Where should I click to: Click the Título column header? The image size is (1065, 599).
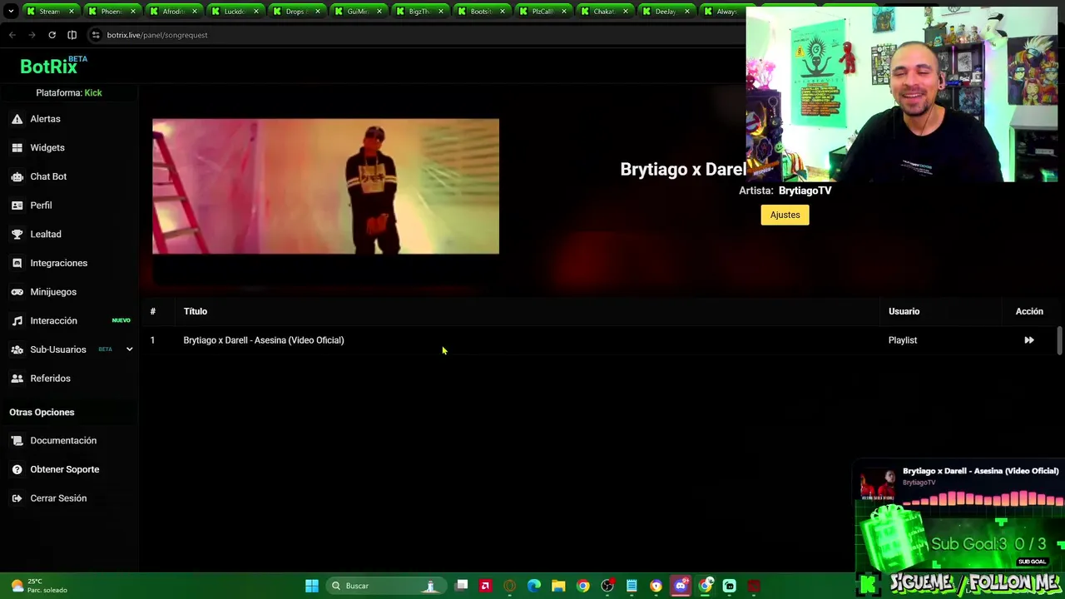tap(196, 311)
